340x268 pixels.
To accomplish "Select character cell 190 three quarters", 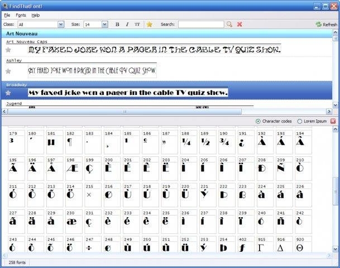I will [x=227, y=142].
